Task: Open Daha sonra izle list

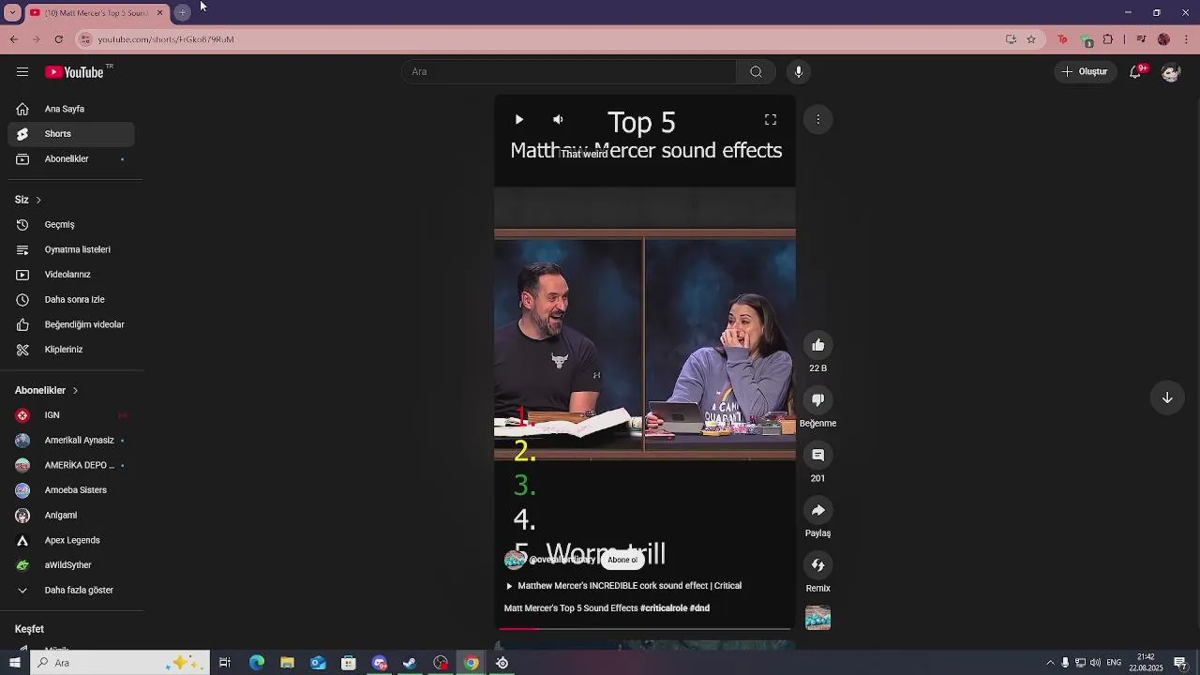Action: point(71,300)
